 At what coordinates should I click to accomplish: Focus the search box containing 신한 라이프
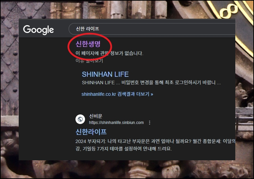tap(152, 29)
